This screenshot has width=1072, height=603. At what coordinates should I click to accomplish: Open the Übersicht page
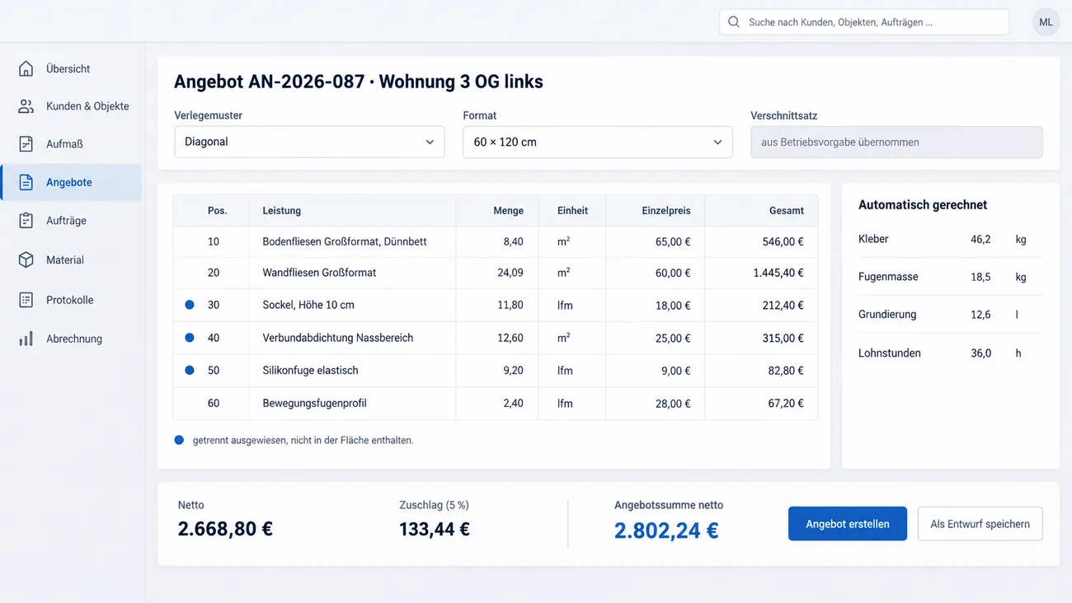click(x=71, y=68)
